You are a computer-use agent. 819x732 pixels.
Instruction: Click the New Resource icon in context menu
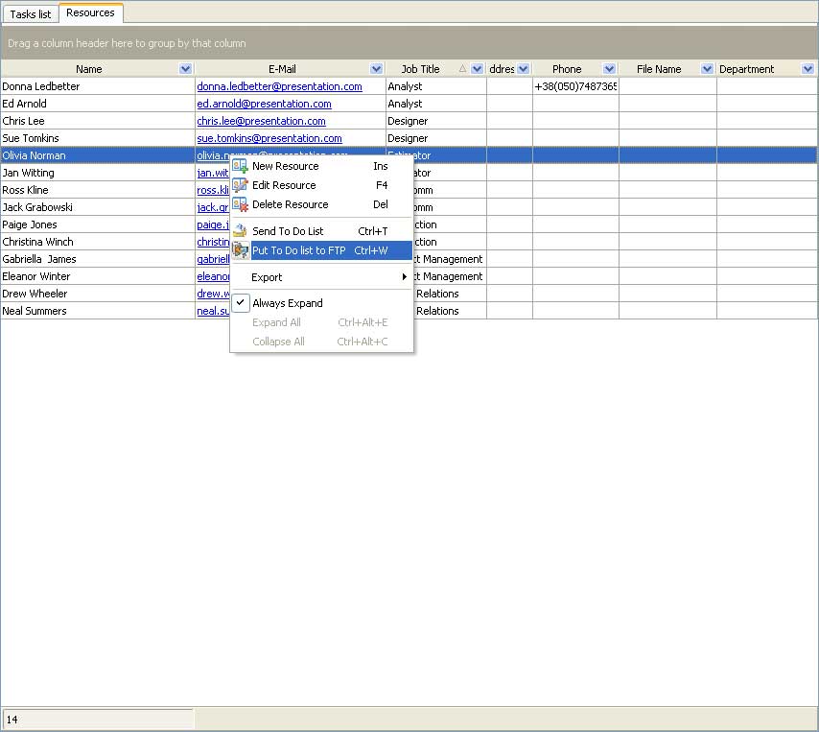point(241,166)
